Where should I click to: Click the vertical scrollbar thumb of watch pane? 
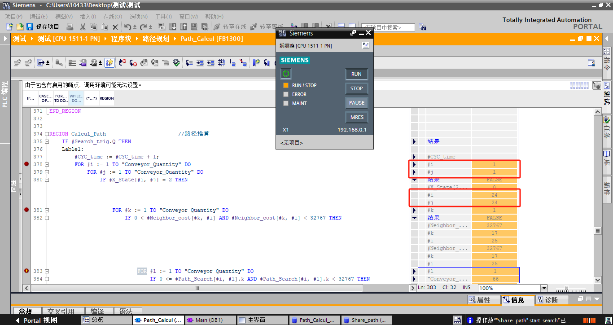tap(597, 231)
